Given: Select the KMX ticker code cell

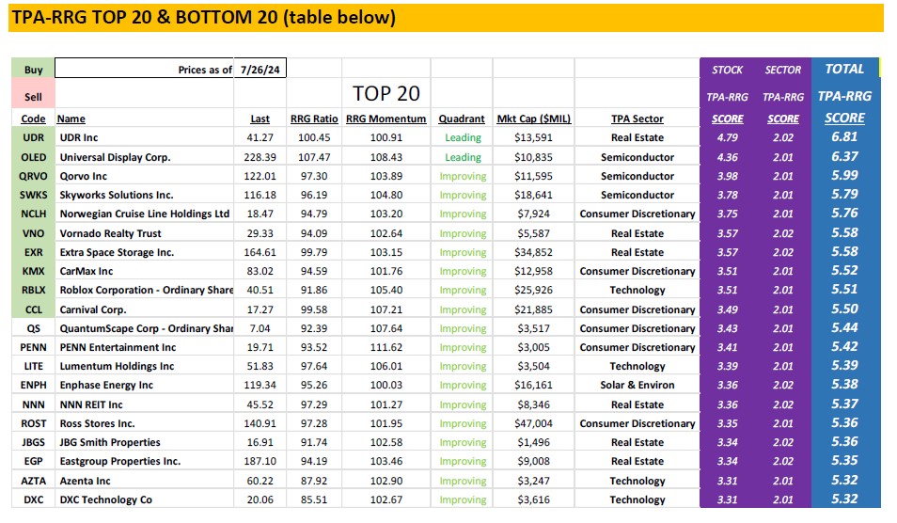Looking at the screenshot, I should pyautogui.click(x=33, y=271).
